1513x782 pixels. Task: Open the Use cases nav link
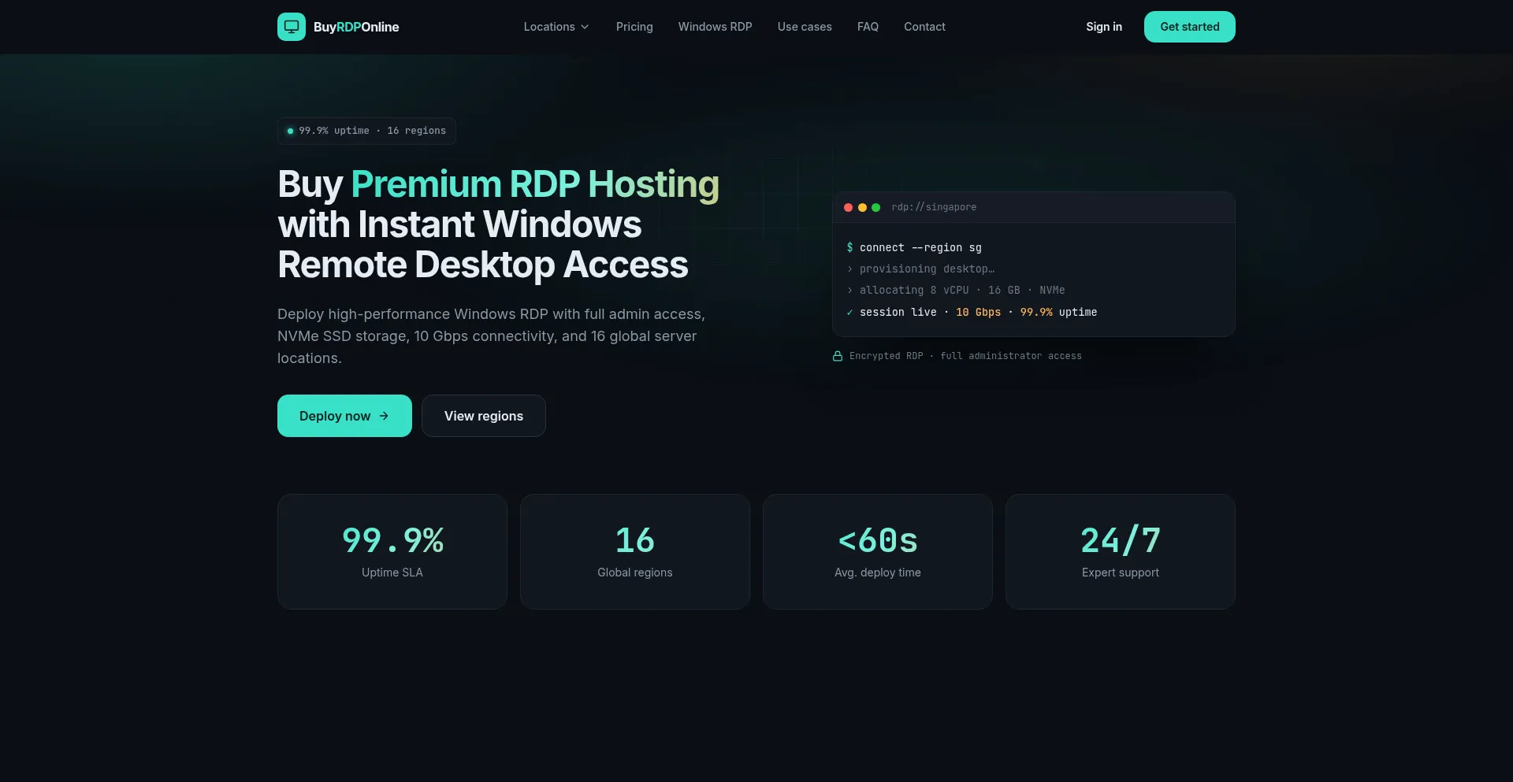(x=805, y=27)
